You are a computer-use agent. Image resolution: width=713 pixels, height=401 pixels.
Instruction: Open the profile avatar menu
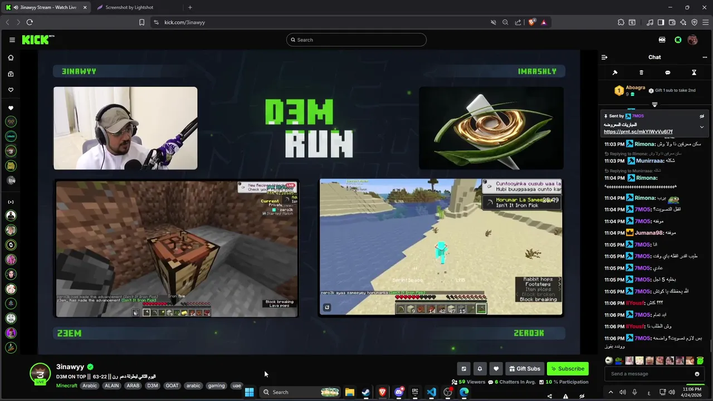pyautogui.click(x=693, y=40)
